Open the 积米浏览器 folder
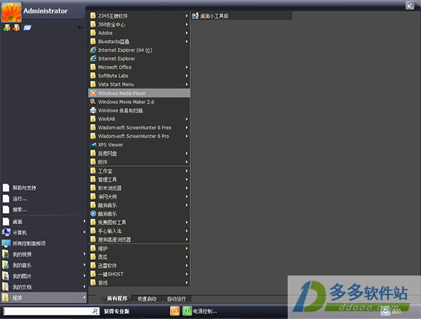The image size is (421, 319). coord(139,188)
